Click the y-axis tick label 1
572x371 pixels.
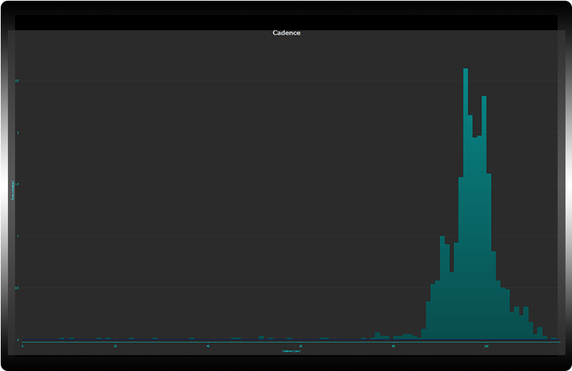tap(18, 236)
